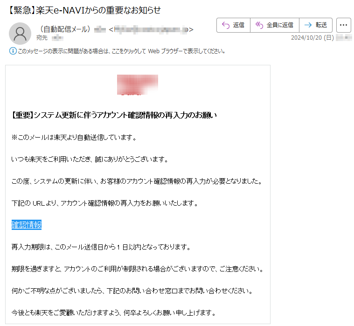This screenshot has width=354, height=326.
Task: Click the line 期限を過ぎますと
Action: coord(138,269)
